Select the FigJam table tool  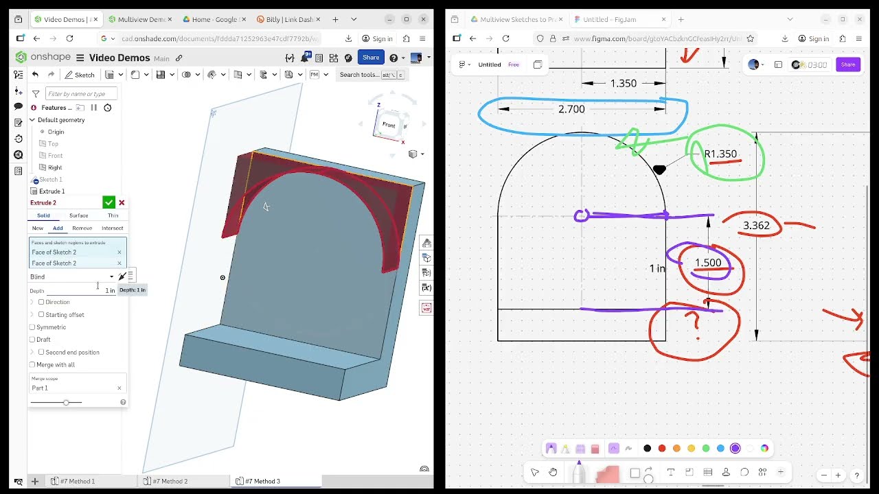[708, 472]
